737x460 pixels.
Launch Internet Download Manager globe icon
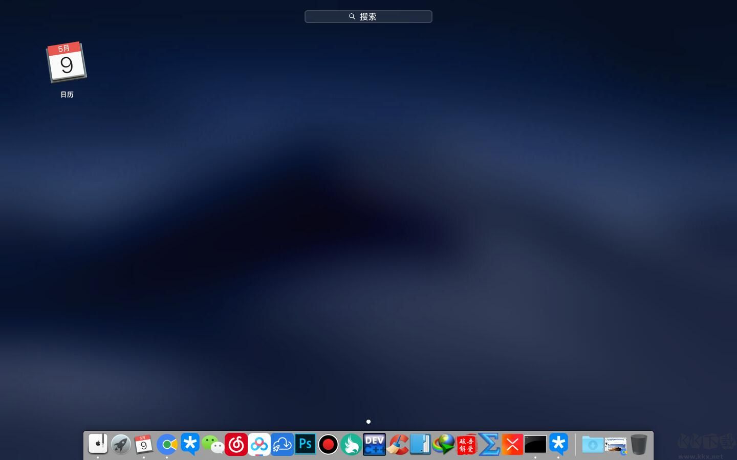443,445
